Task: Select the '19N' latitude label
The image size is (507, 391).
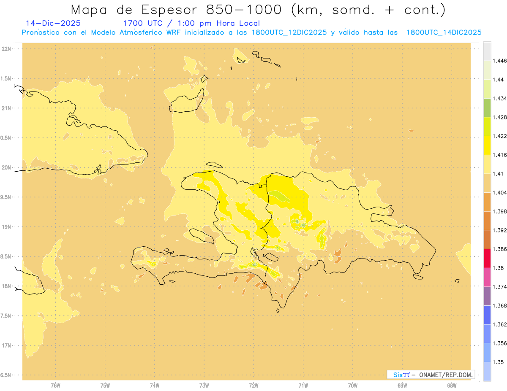Action: pos(7,227)
